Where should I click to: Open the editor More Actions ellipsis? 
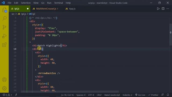pos(168,9)
